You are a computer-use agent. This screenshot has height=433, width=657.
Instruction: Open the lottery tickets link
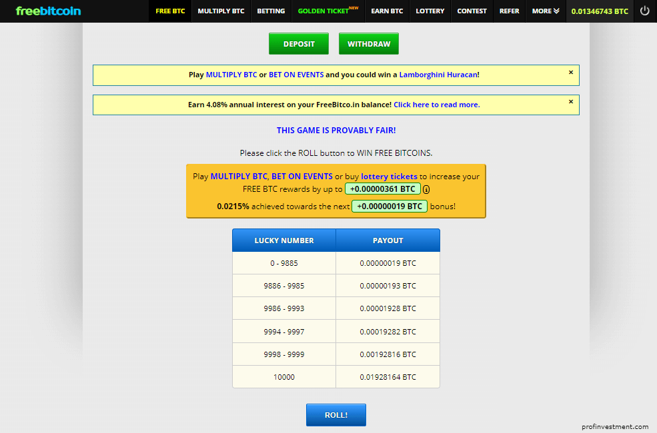(389, 177)
